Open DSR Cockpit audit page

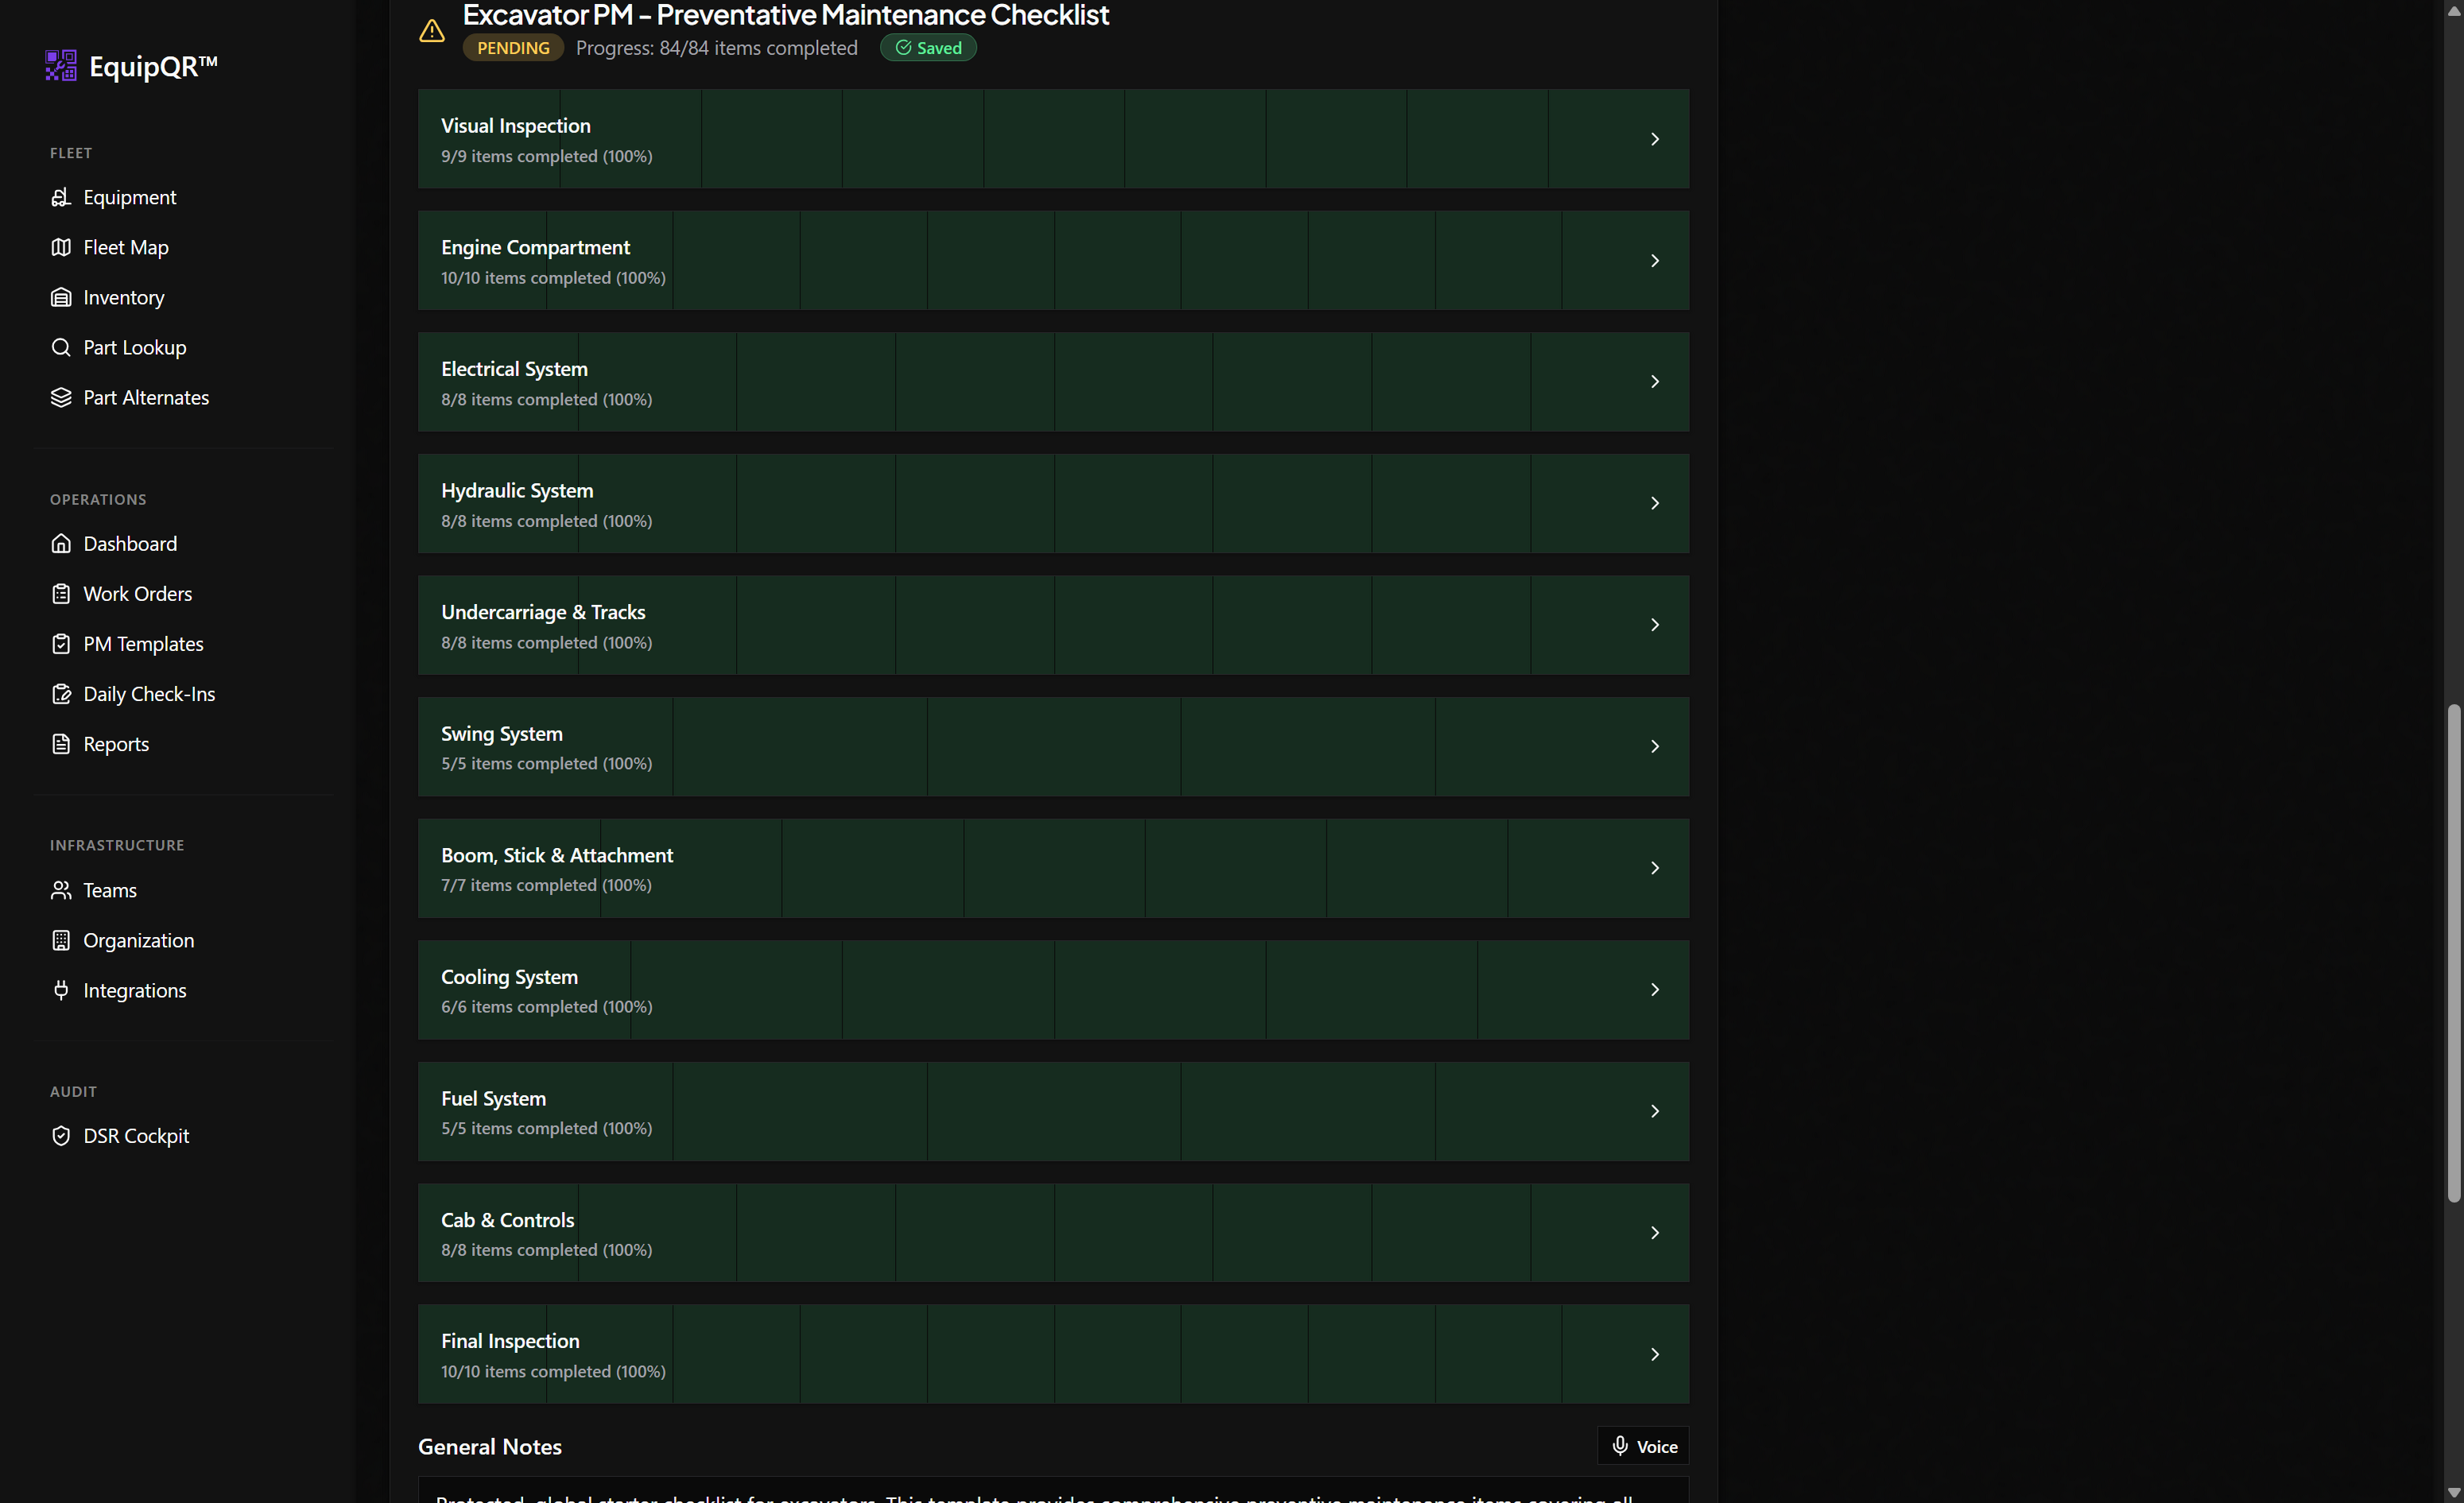click(x=136, y=1135)
